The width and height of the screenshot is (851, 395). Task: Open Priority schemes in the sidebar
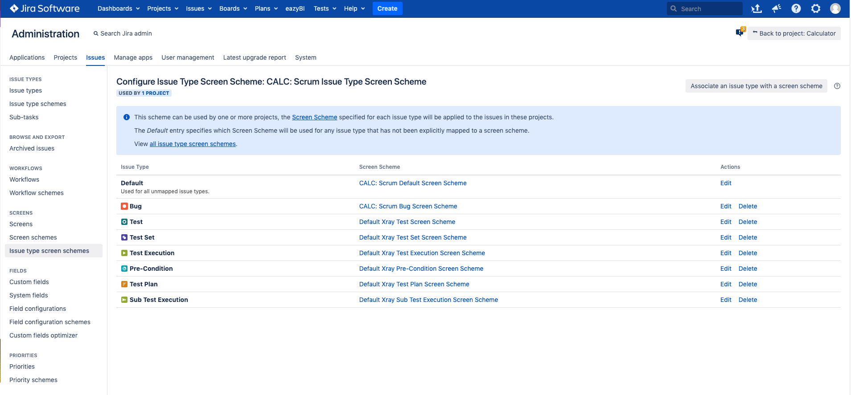tap(33, 380)
